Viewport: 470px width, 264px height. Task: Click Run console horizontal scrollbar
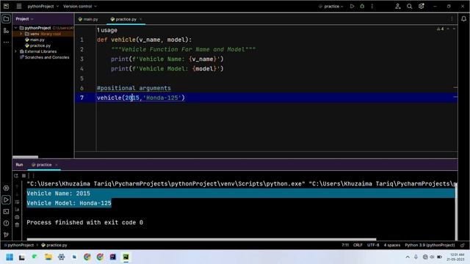pos(201,239)
